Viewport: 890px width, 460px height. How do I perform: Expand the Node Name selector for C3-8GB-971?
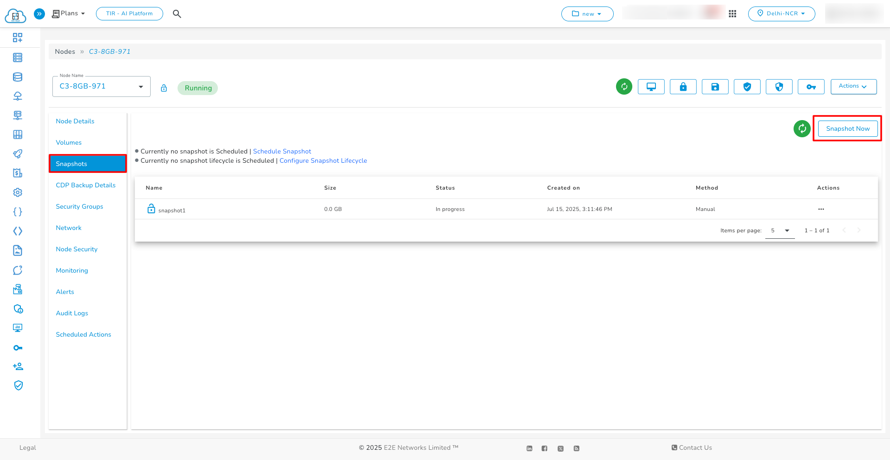point(141,86)
